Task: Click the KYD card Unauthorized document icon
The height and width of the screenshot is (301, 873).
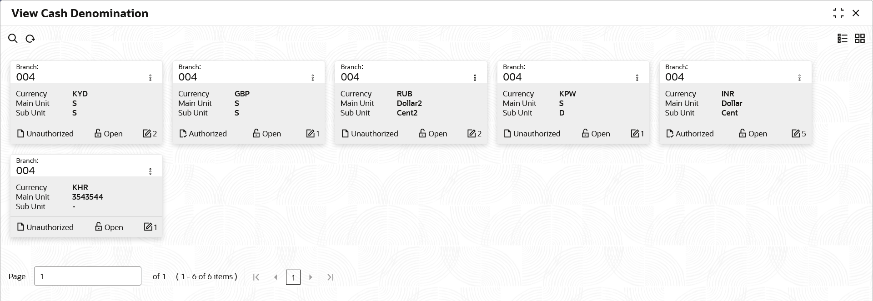Action: [x=20, y=133]
